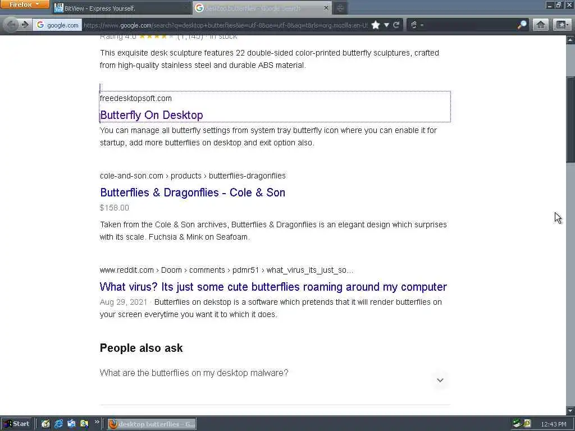This screenshot has height=431, width=575.
Task: Click the 12:43 PM taskbar clock
Action: pyautogui.click(x=554, y=424)
